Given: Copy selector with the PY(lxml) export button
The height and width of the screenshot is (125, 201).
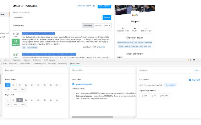Looking at the screenshot, I should (164, 96).
